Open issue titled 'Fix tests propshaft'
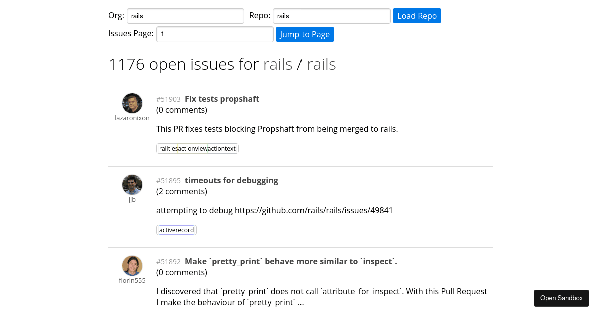Viewport: 601px width, 316px height. [222, 99]
